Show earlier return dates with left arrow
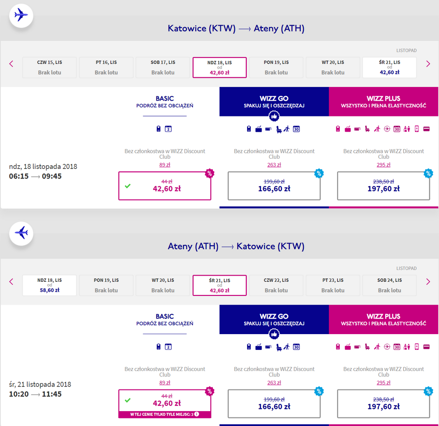439x426 pixels. (11, 281)
